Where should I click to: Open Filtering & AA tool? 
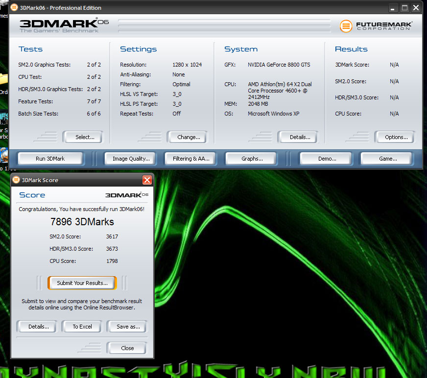pyautogui.click(x=191, y=159)
